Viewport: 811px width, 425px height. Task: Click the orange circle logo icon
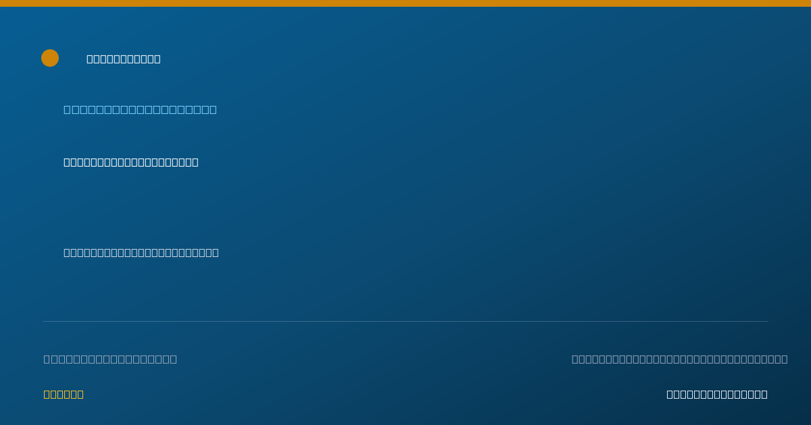coord(50,58)
